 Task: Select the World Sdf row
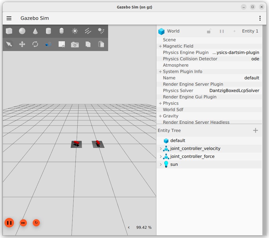(209, 110)
